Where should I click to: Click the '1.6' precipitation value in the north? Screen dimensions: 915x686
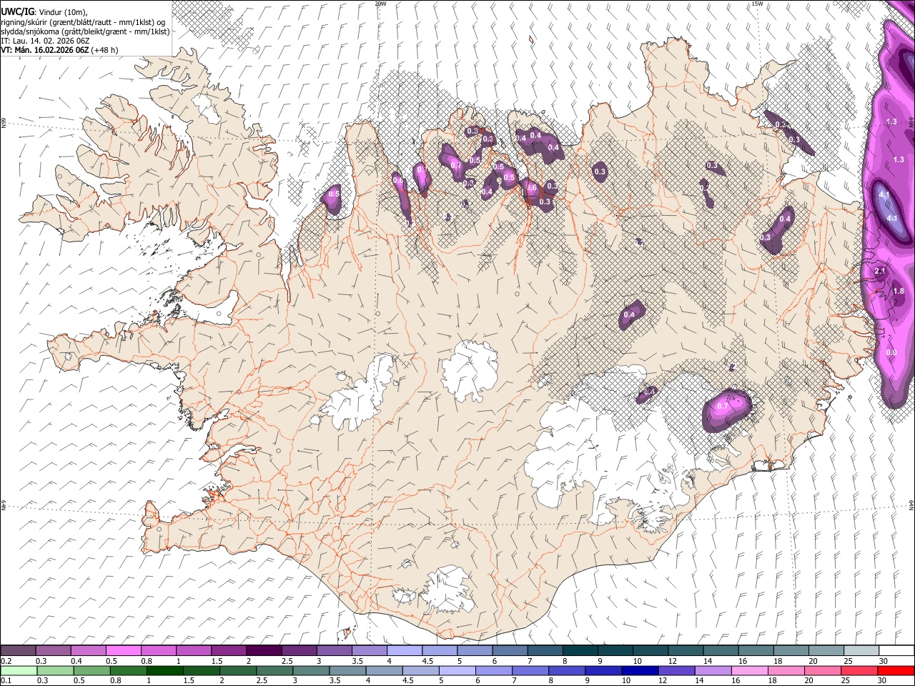click(x=530, y=188)
